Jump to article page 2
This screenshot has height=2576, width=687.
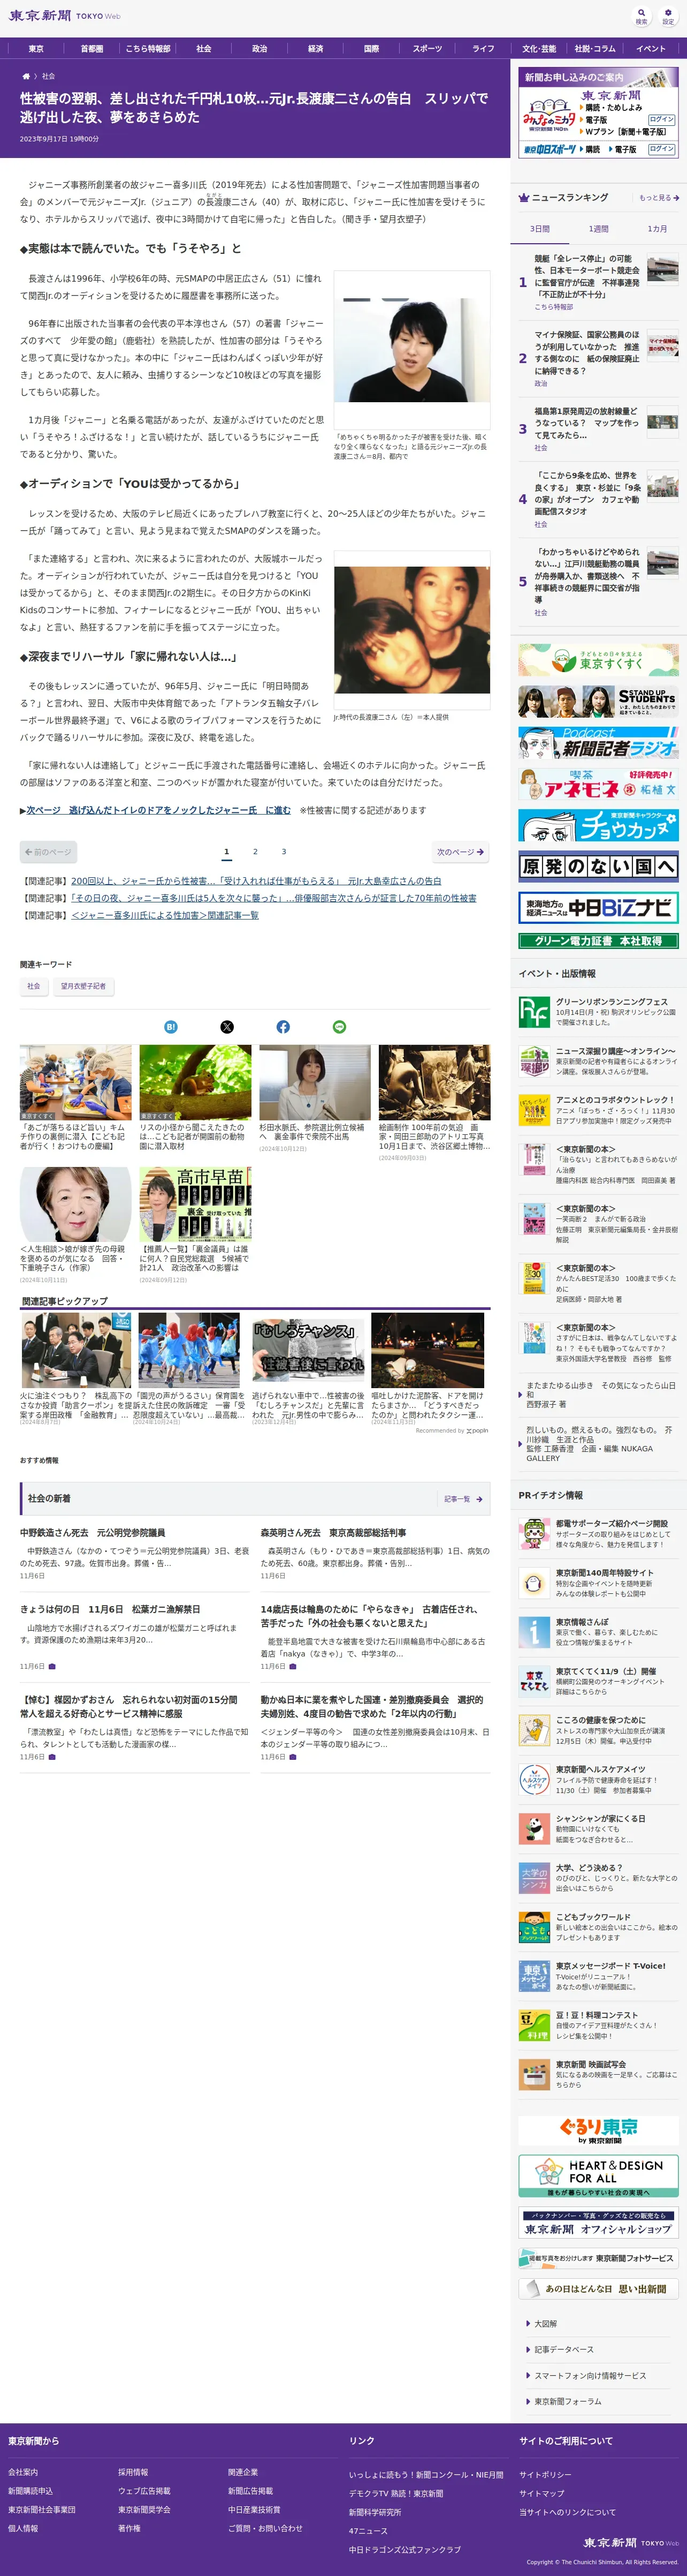(255, 852)
